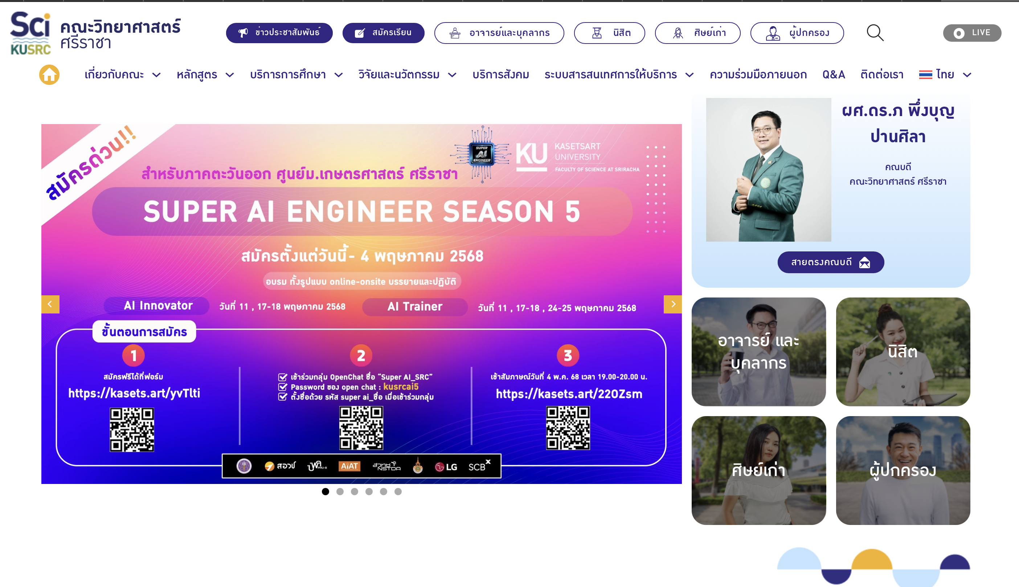
Task: Click the lecturer icon in อาจารย์และบุคลากร
Action: click(455, 33)
